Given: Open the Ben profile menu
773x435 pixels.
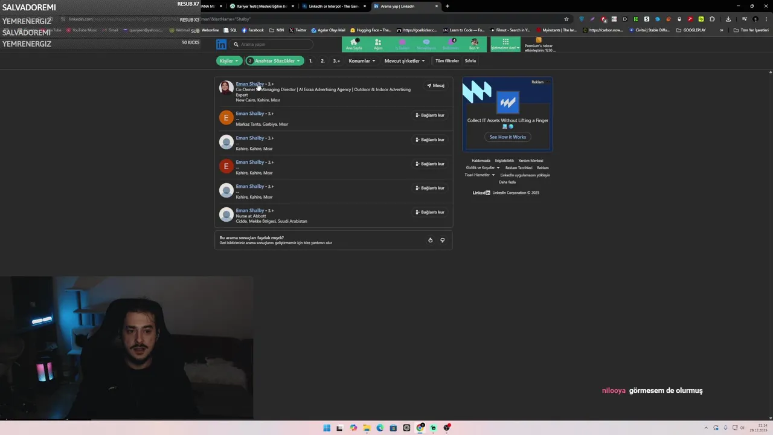Looking at the screenshot, I should click(x=475, y=44).
